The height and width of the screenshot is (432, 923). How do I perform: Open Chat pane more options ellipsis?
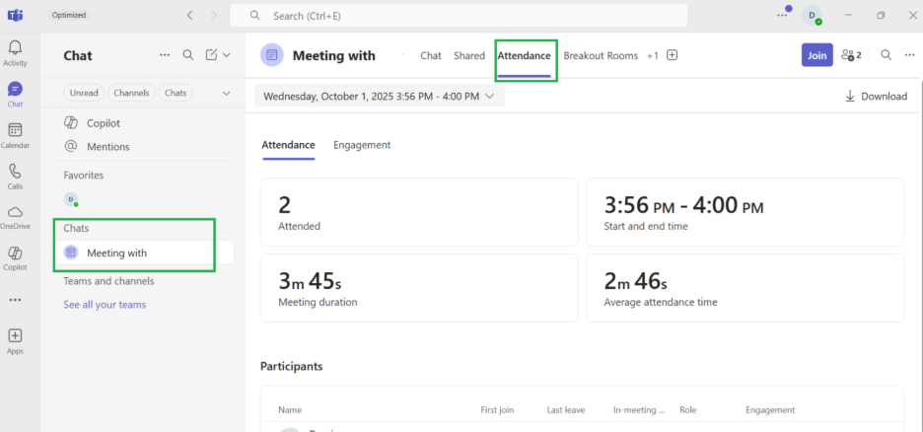[x=165, y=55]
